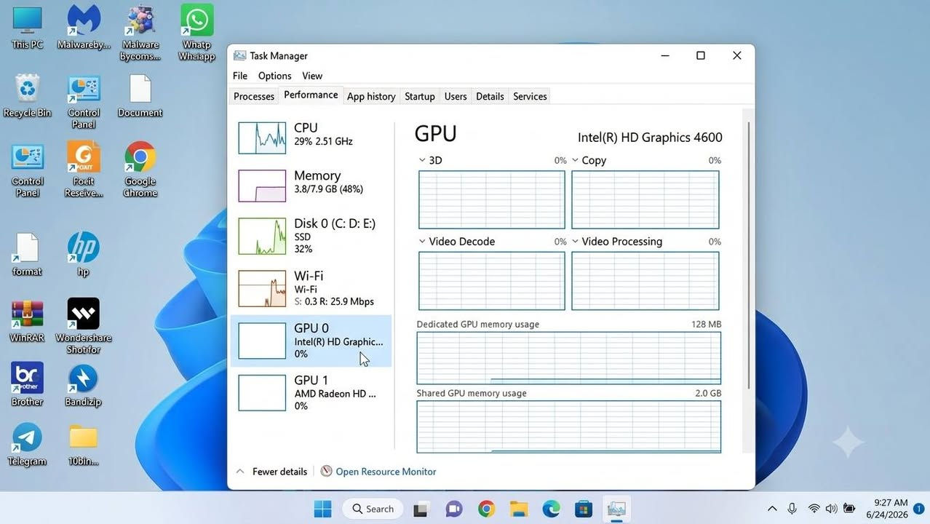
Task: Launch Wondershare desktop shortcut
Action: click(x=83, y=326)
